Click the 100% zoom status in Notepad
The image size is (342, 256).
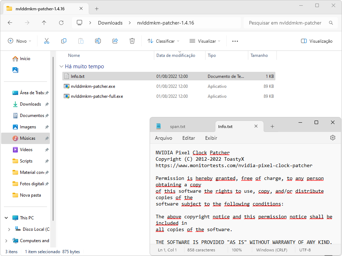pos(237,250)
